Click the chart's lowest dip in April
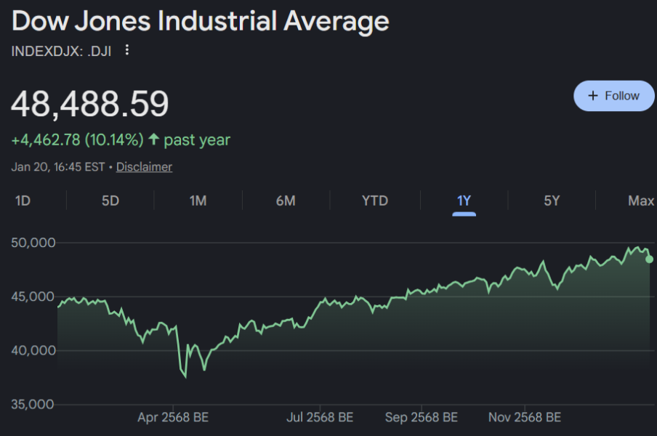This screenshot has width=657, height=436. point(185,376)
